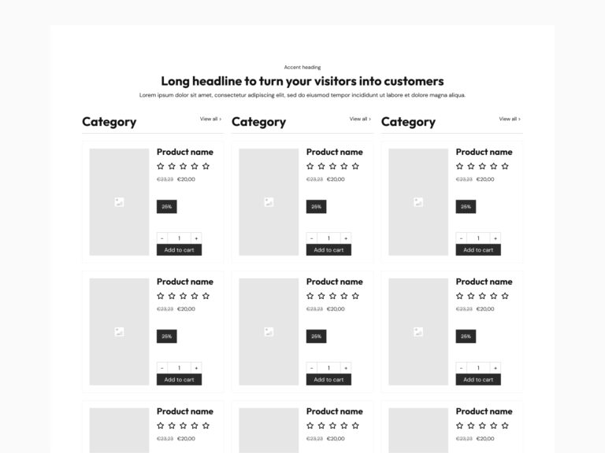Decrease quantity of the top-middle product
Viewport: 605px width, 453px height.
311,238
